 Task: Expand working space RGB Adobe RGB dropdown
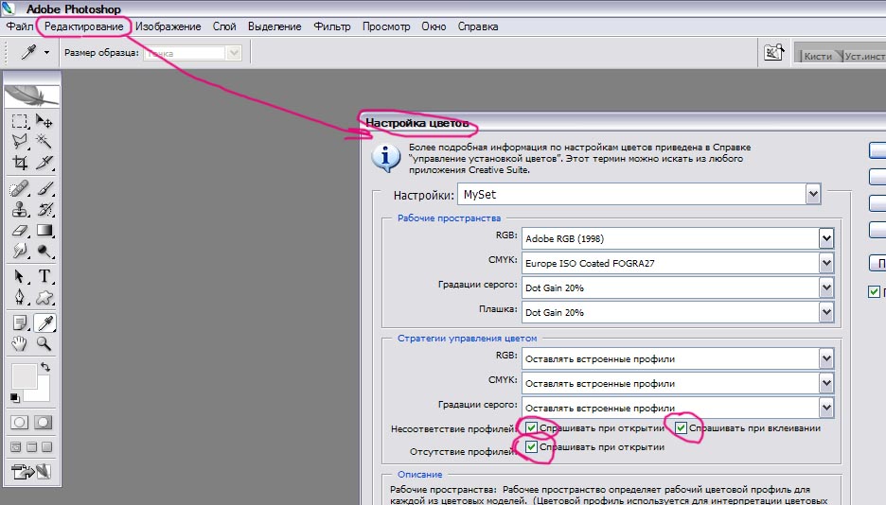pos(826,238)
